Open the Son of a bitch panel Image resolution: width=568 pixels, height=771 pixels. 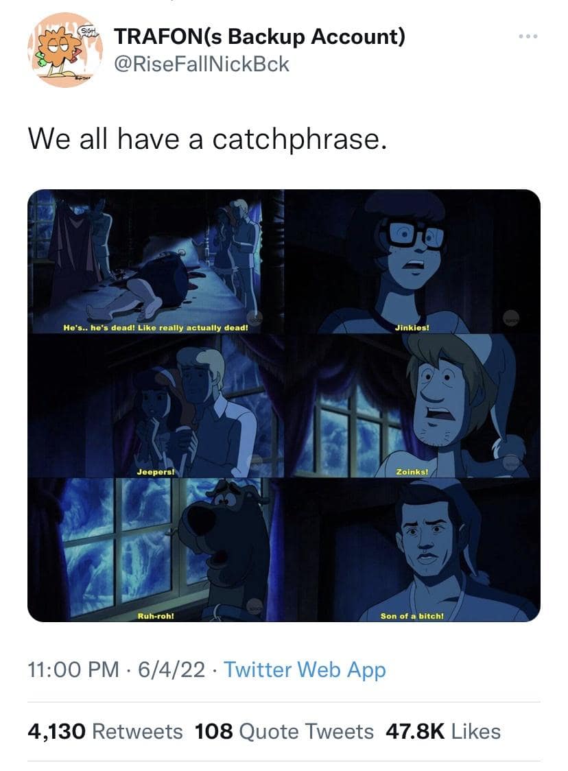(x=412, y=549)
